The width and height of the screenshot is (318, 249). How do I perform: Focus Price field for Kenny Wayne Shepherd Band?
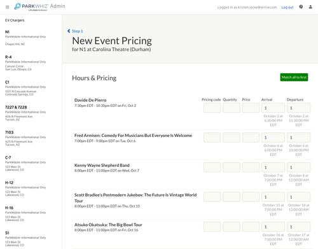(251, 167)
